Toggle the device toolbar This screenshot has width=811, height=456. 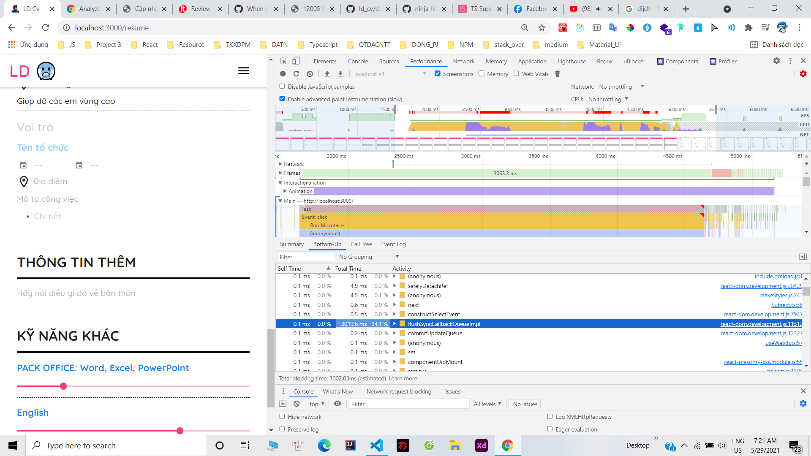[x=296, y=61]
